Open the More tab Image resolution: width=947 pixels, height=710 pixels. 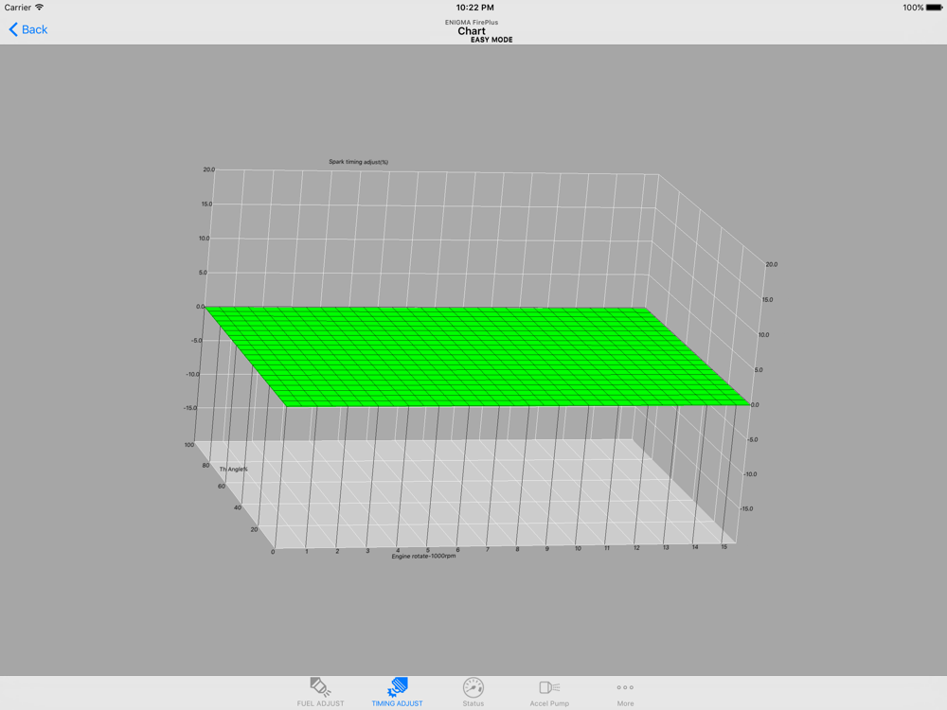tap(625, 692)
